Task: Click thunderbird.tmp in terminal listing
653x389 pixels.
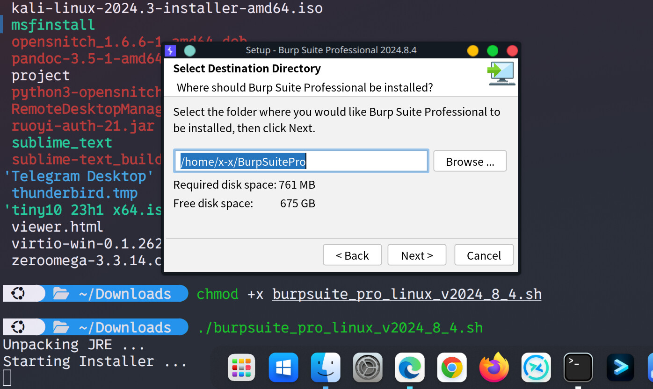Action: click(74, 193)
